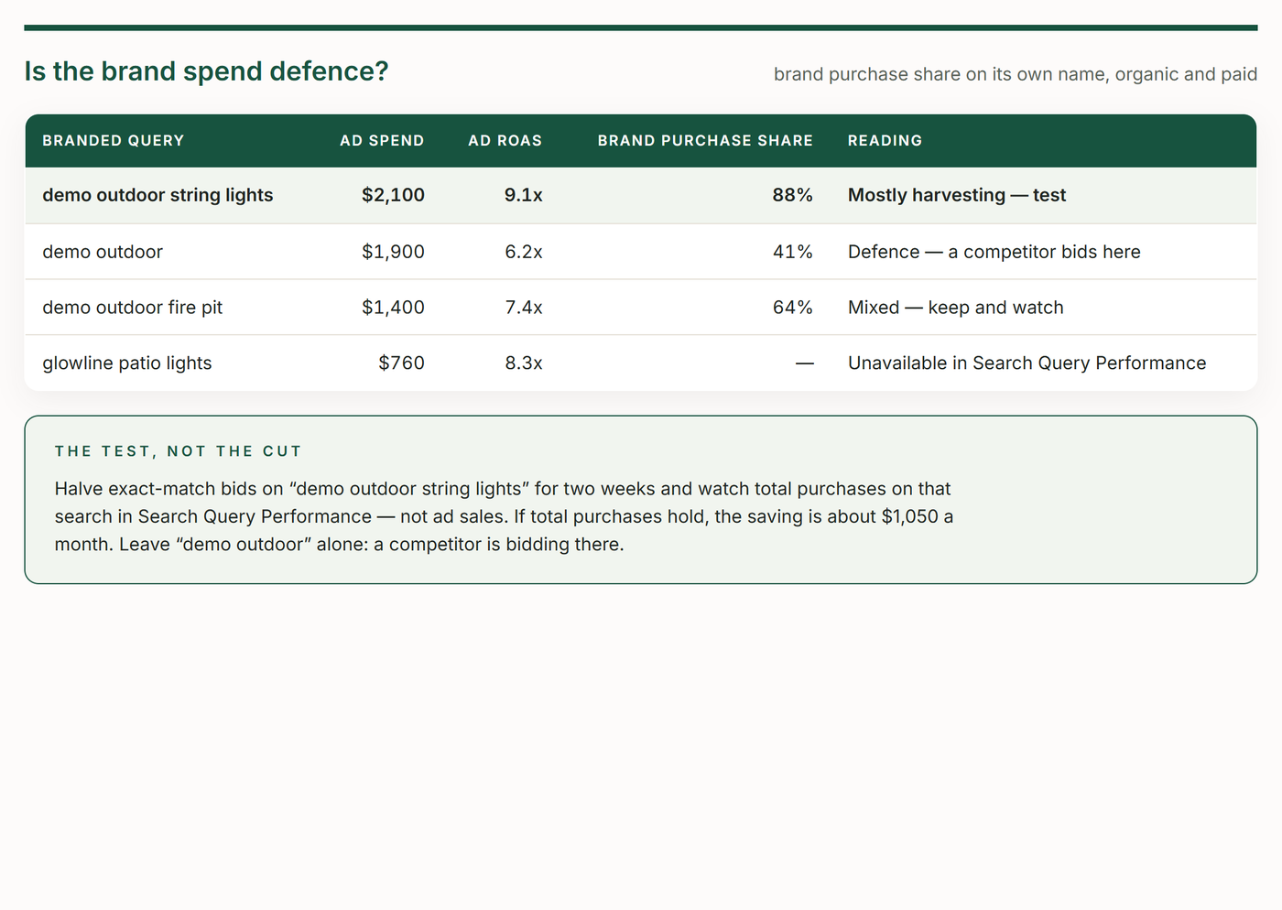Image resolution: width=1282 pixels, height=910 pixels.
Task: Click the heading "Is the brand spend defence?"
Action: [x=206, y=71]
